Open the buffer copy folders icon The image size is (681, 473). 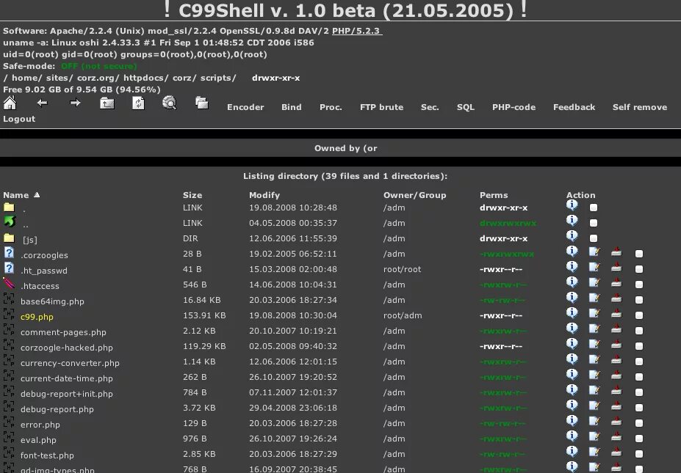201,103
